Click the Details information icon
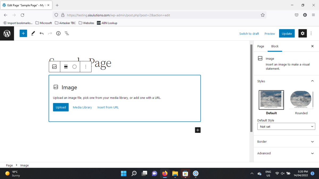 (x=58, y=33)
